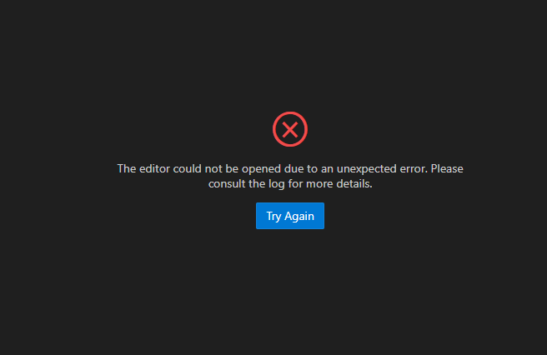Click the word 'Please' in the error message
This screenshot has width=547, height=355.
tap(447, 169)
